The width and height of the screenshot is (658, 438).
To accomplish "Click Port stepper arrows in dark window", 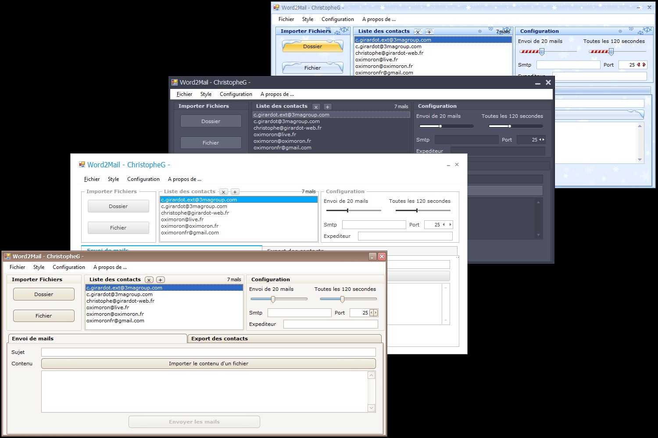I will (x=542, y=140).
